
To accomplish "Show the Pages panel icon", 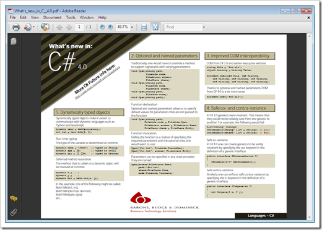I will pos(14,41).
